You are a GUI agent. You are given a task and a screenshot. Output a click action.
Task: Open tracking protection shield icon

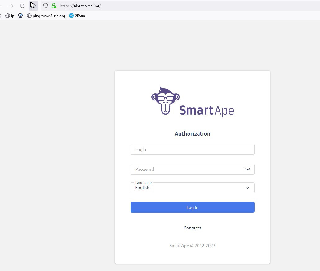pos(46,6)
